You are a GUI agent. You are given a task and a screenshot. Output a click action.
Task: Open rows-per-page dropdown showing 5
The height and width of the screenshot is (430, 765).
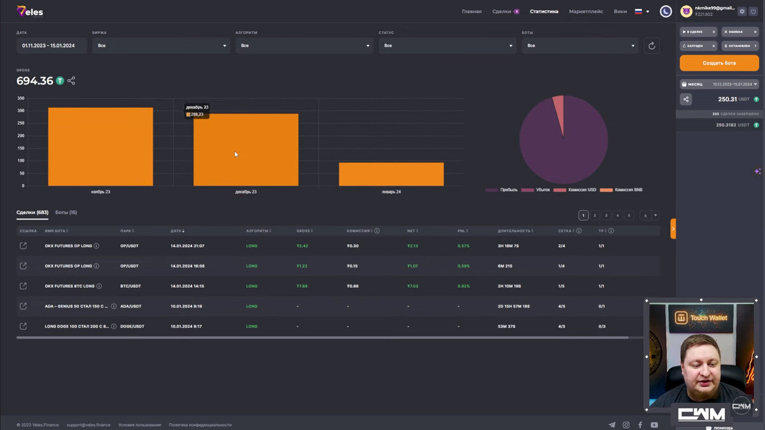[x=650, y=215]
